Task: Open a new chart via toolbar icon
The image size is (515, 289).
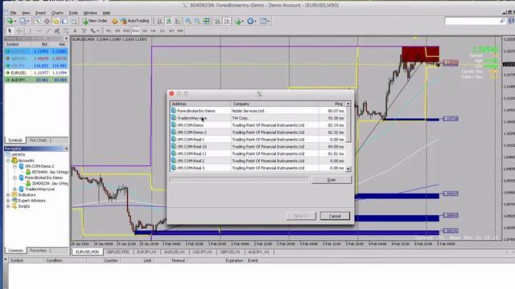Action: point(10,21)
